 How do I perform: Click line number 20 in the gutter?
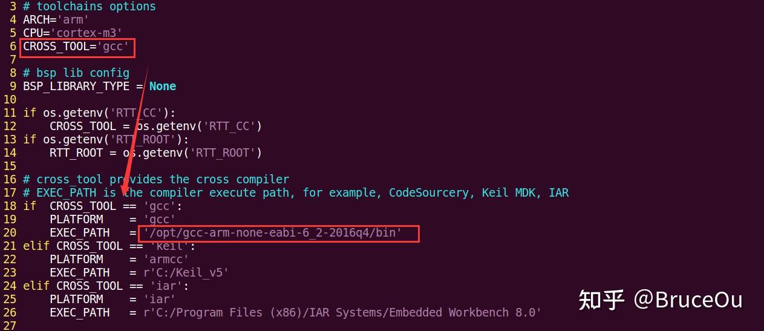[9, 232]
